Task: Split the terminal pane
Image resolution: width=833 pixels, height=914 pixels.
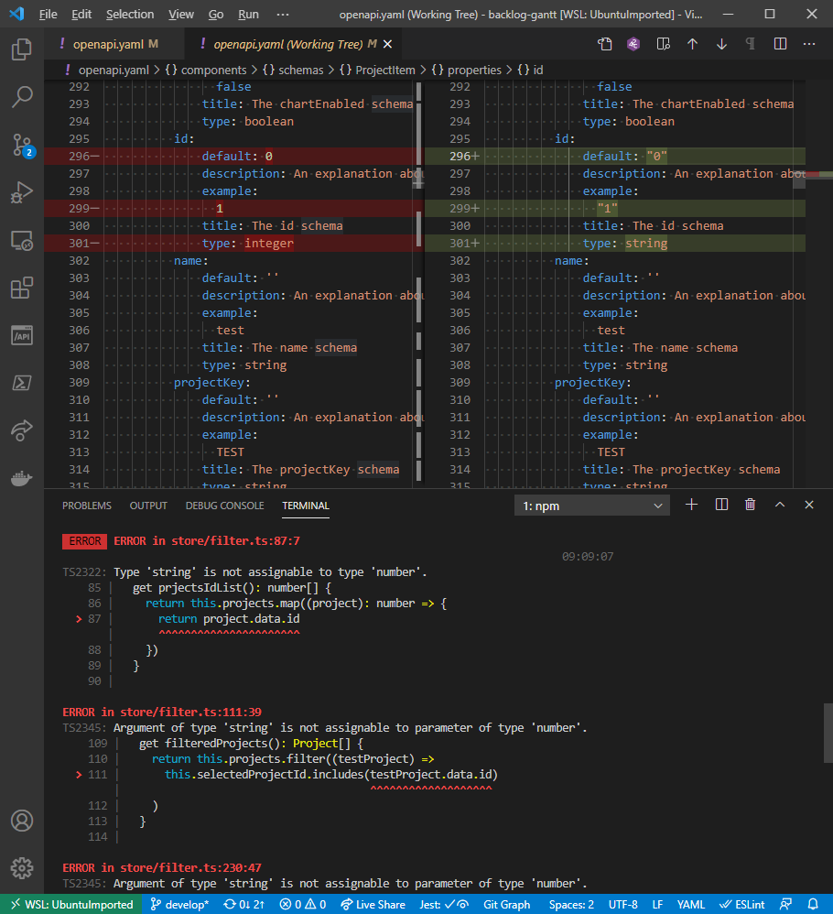Action: [x=721, y=505]
